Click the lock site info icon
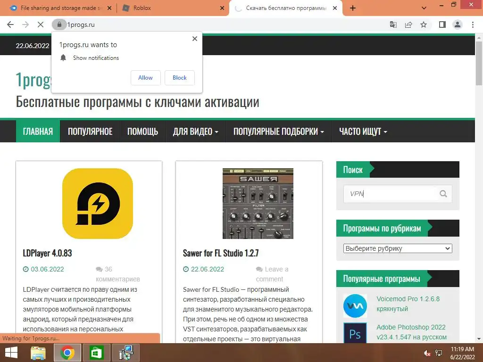This screenshot has height=362, width=483. coord(59,25)
